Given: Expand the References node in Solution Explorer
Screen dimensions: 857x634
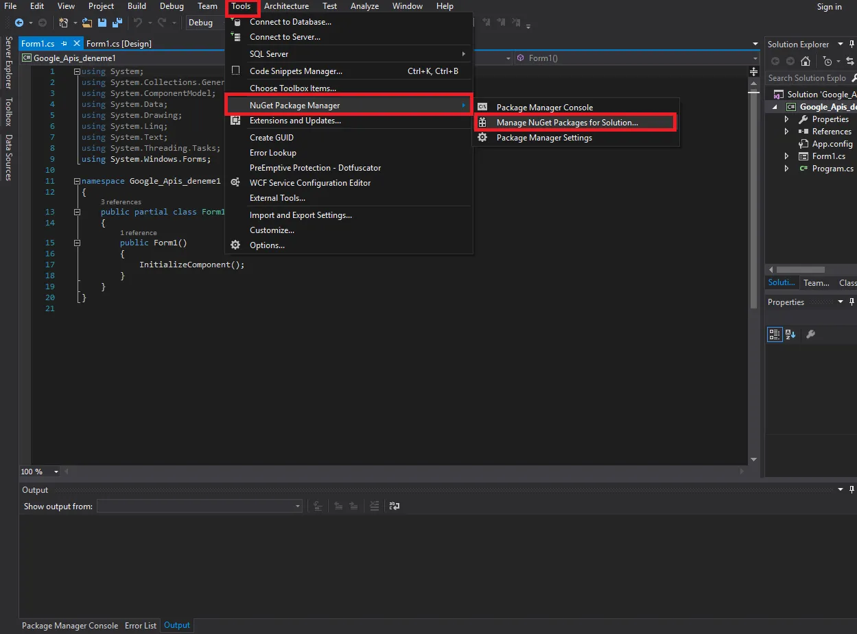Looking at the screenshot, I should pyautogui.click(x=787, y=132).
